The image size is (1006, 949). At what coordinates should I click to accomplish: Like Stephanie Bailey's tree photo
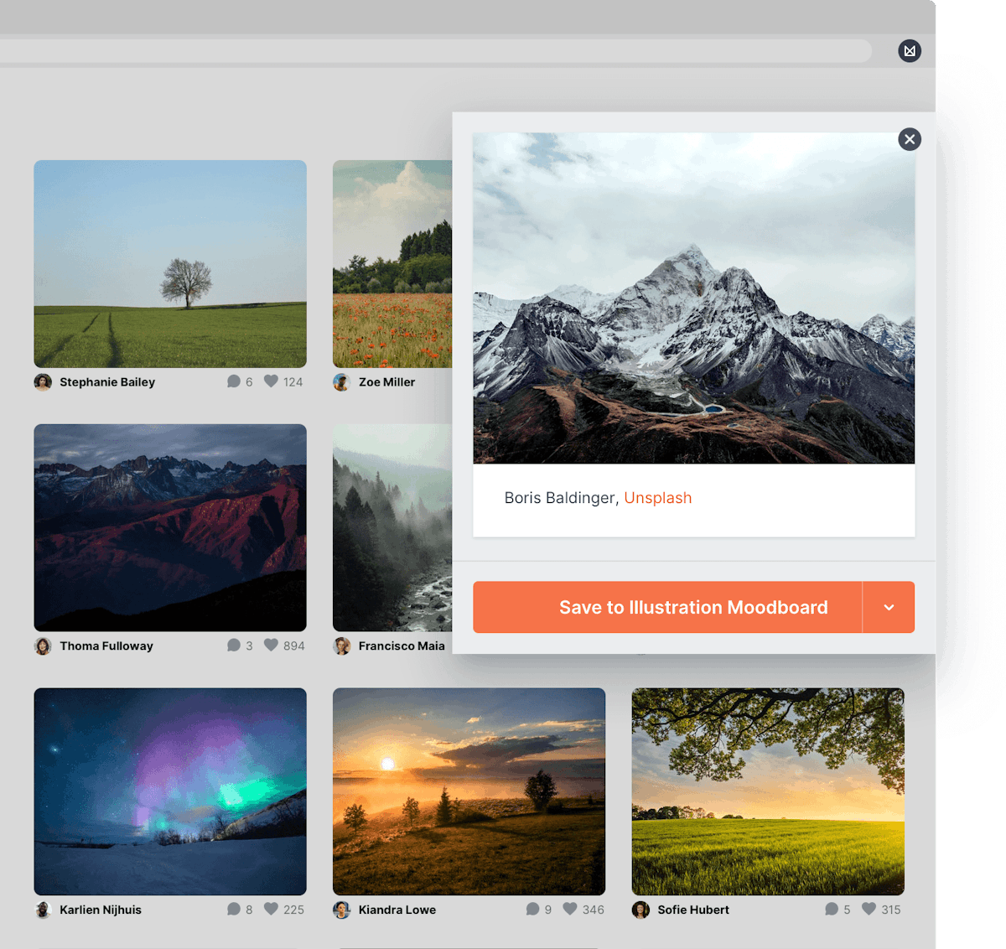(270, 381)
